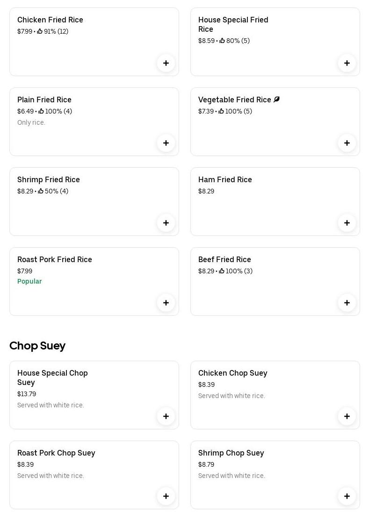This screenshot has width=376, height=513.
Task: Click plus on Shrimp Chop Suey
Action: pos(347,496)
